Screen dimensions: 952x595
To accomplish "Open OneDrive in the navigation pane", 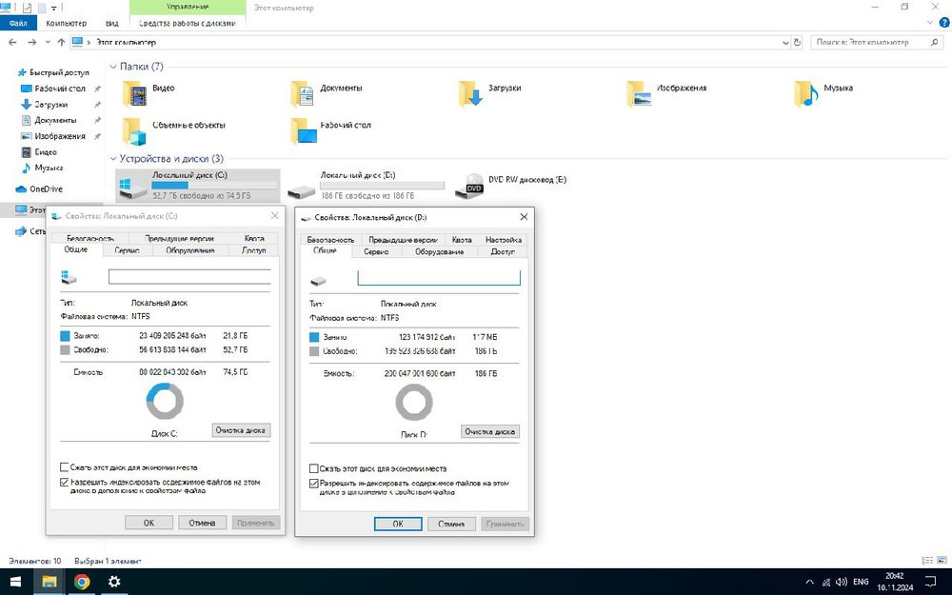I will point(39,188).
